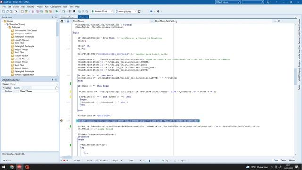Screen dimensions: 302x170
Task: Click the device phone icon beside moto g play
Action: point(139,11)
